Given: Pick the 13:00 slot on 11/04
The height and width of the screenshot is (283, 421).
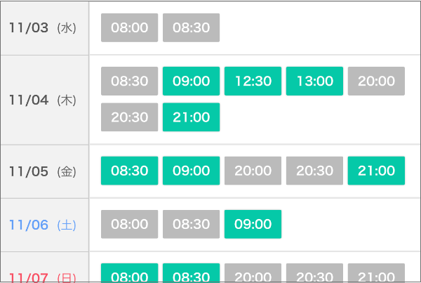Looking at the screenshot, I should (314, 81).
